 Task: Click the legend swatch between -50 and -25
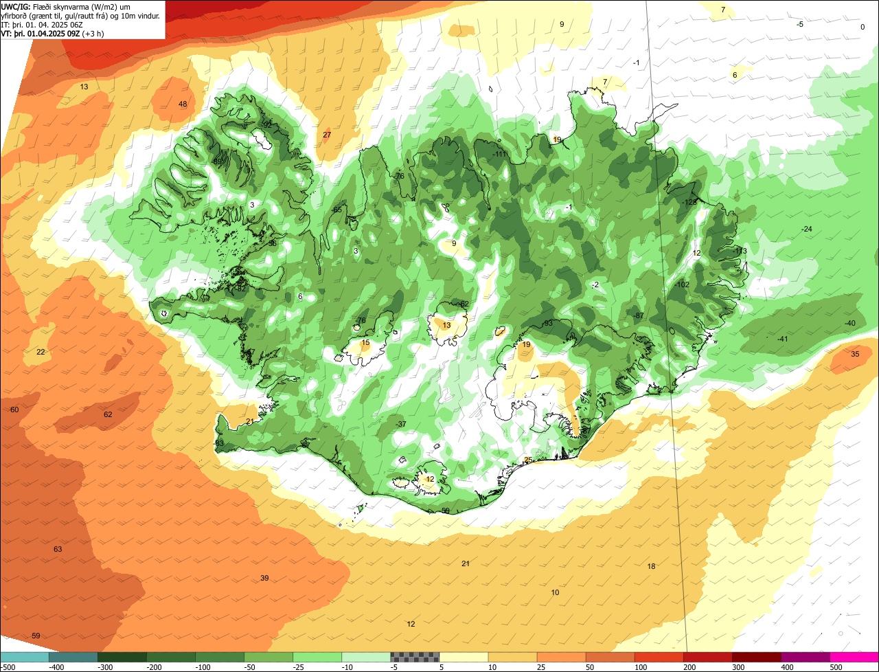(269, 657)
